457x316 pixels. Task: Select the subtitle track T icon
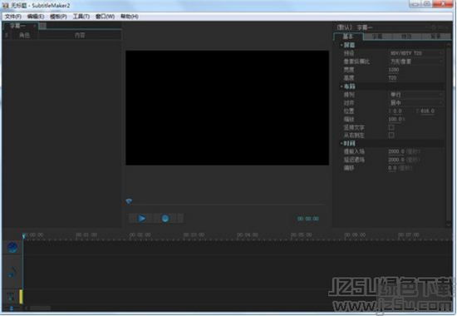[11, 296]
